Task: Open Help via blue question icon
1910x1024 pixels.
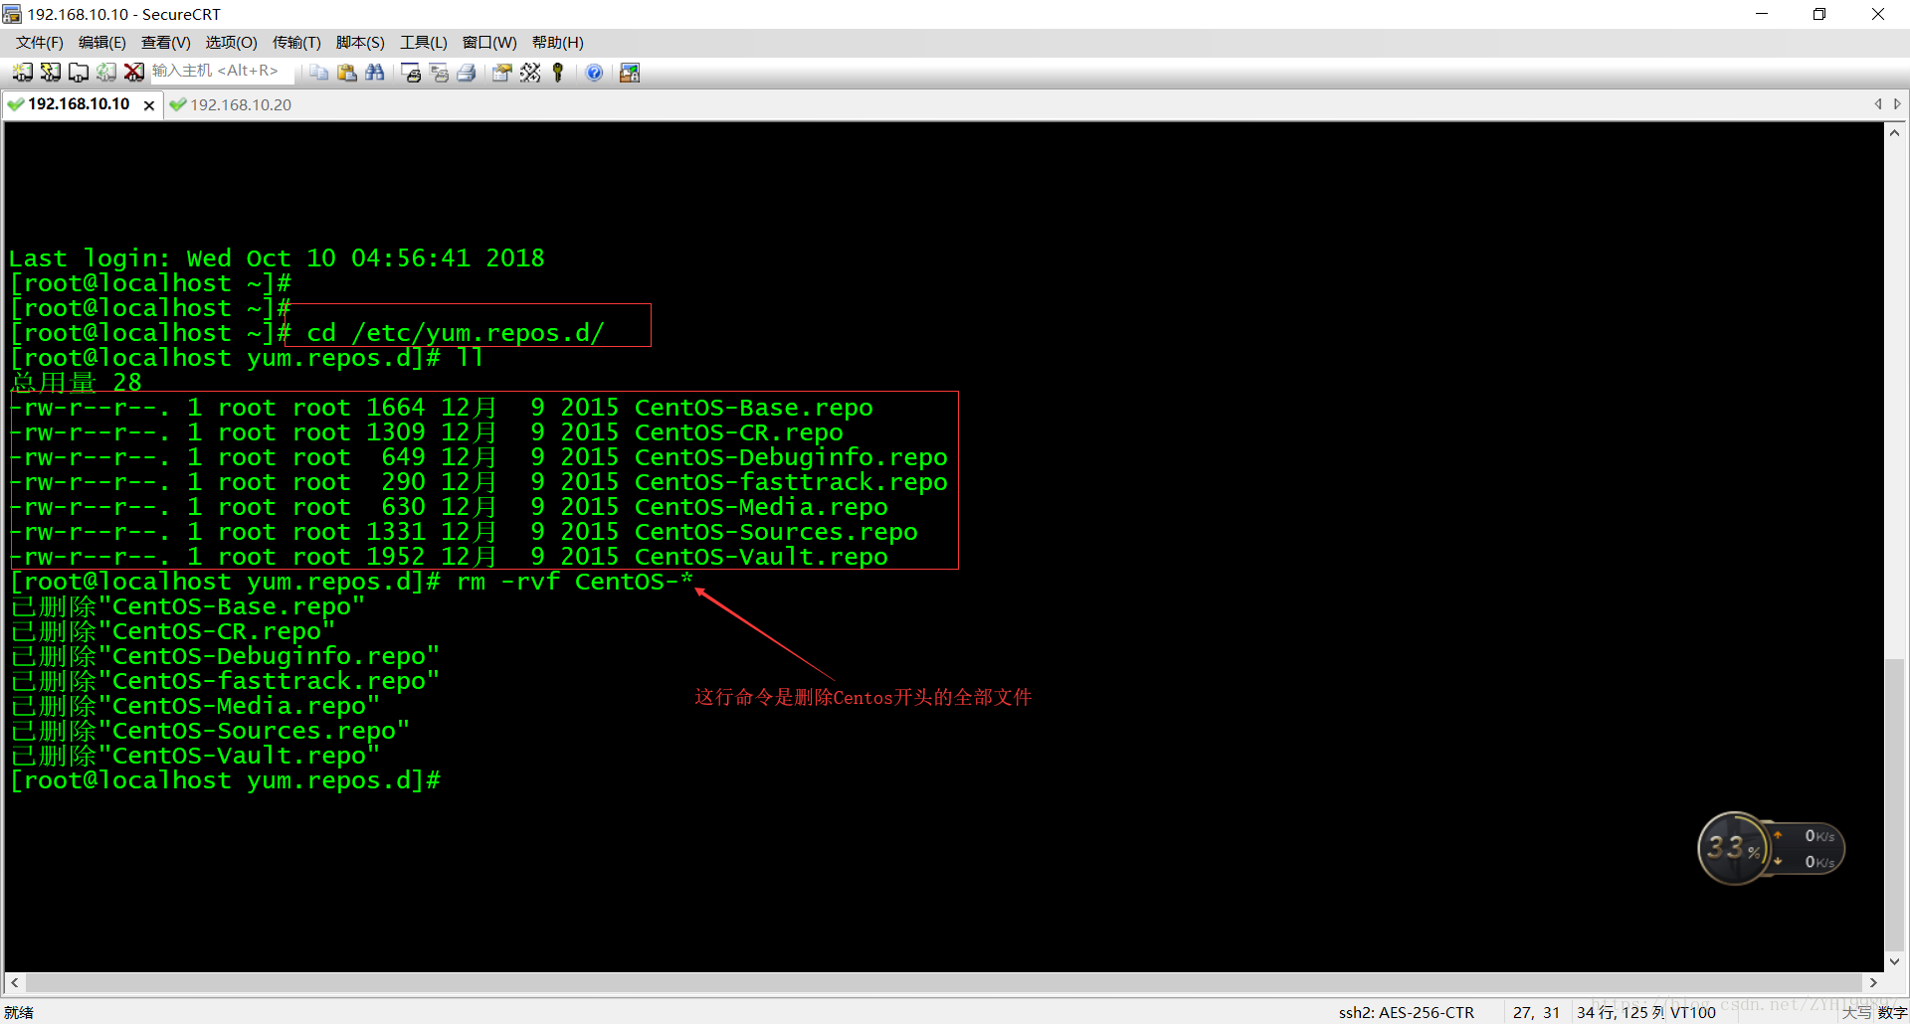Action: 594,72
